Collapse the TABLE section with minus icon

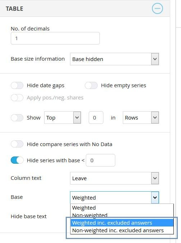tap(157, 8)
